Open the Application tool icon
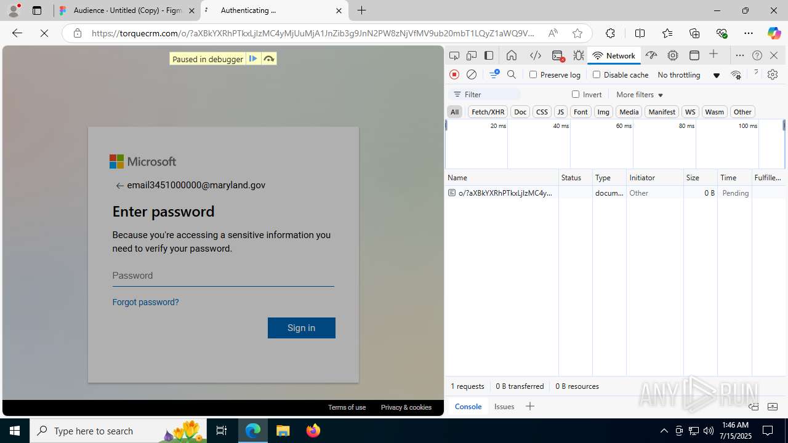This screenshot has width=788, height=443. (x=694, y=55)
